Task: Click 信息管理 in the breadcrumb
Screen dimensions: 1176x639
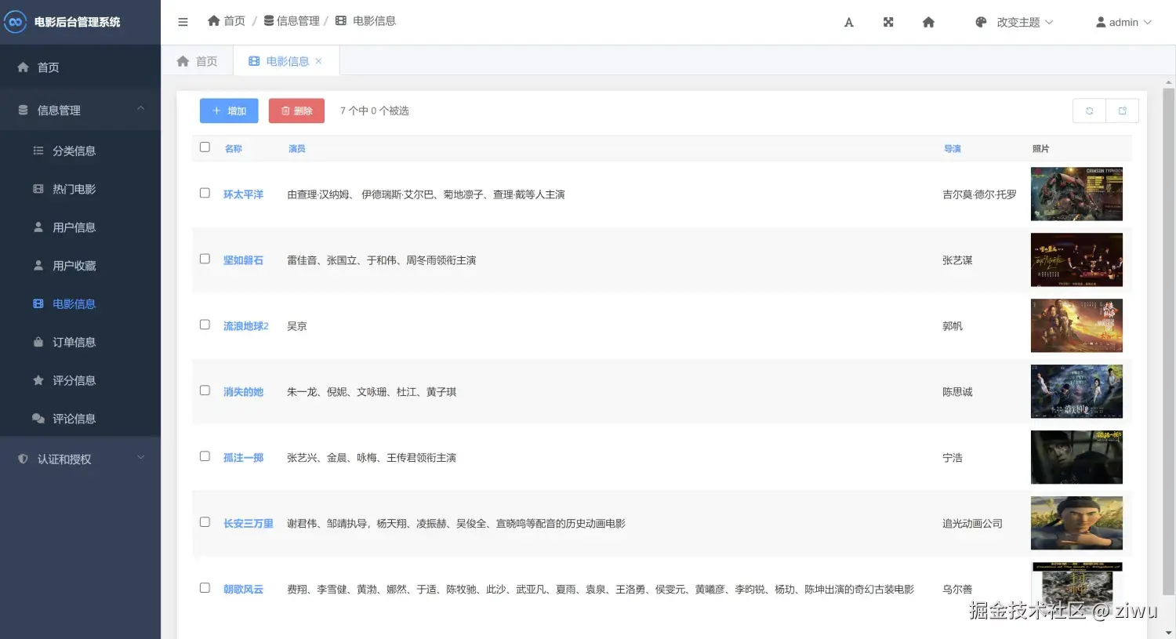Action: click(x=292, y=21)
